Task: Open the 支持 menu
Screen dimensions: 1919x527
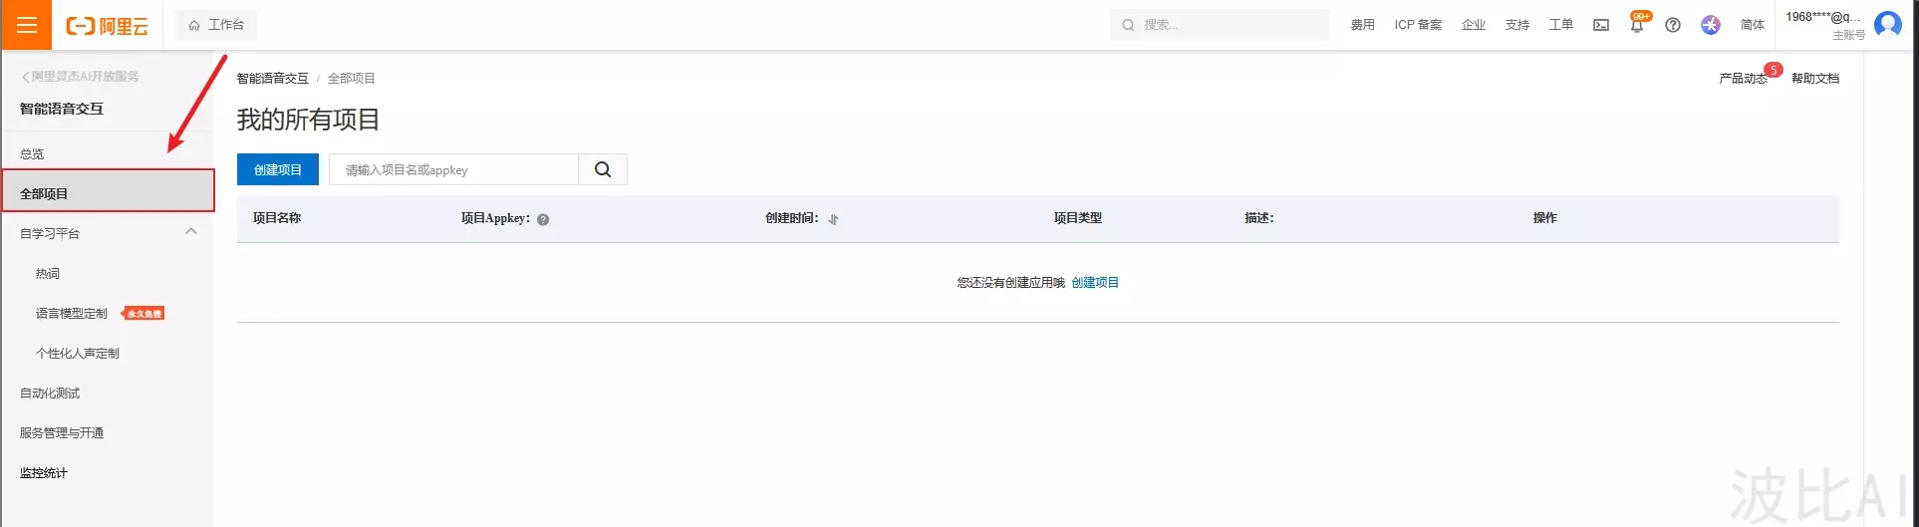Action: click(1517, 25)
